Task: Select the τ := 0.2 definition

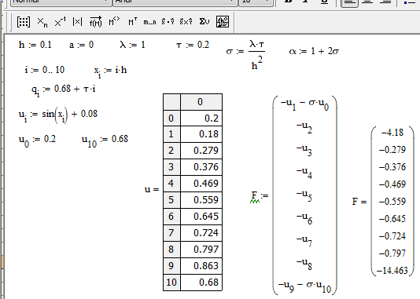Action: pos(193,45)
